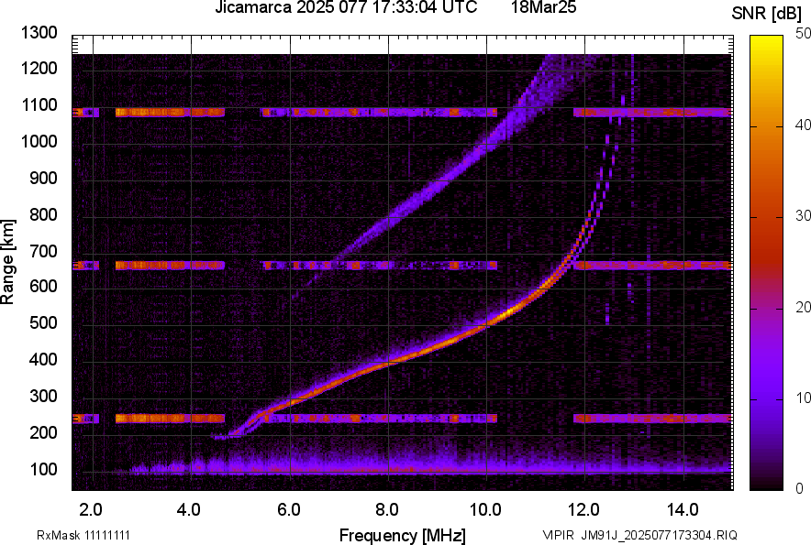The width and height of the screenshot is (811, 545).
Task: Click the 2.0 frequency axis value
Action: coord(91,510)
